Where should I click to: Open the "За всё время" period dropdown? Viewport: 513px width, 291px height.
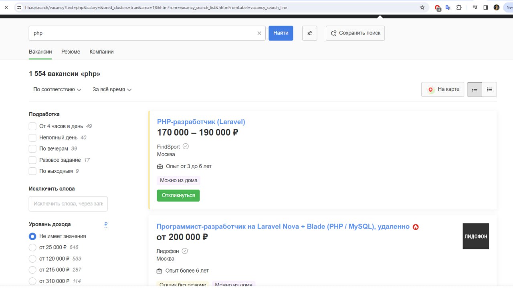click(112, 90)
